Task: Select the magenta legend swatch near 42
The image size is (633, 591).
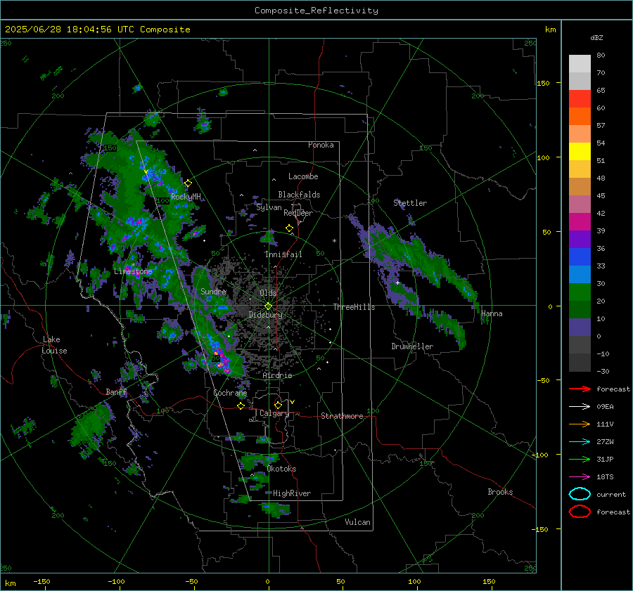Action: pos(580,221)
